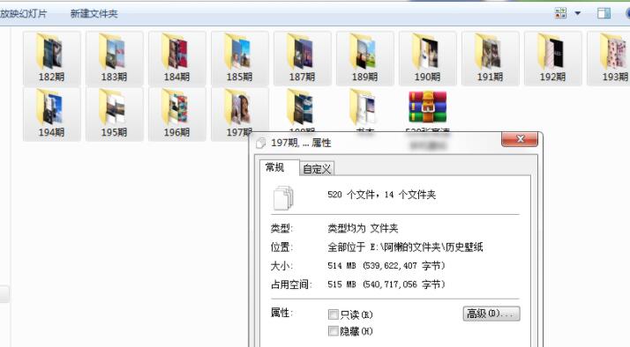Click 放映幻灯片 in the toolbar
Image resolution: width=630 pixels, height=347 pixels.
click(23, 13)
